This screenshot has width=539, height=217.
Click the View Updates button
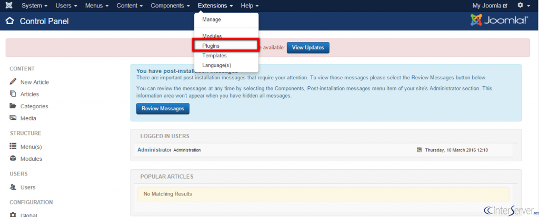(x=308, y=48)
